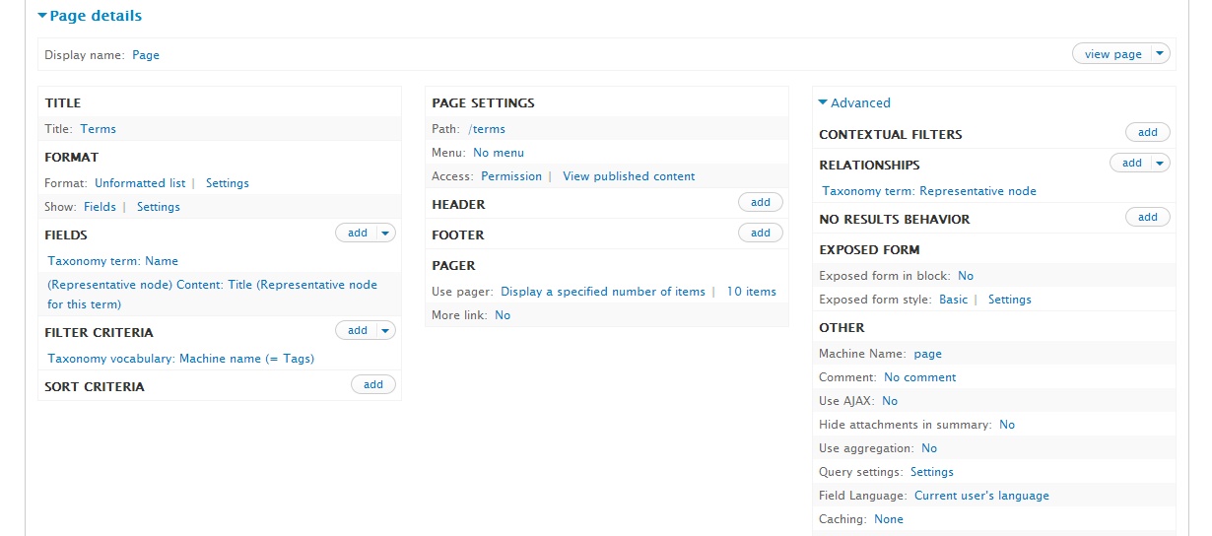Collapse the Page details section
This screenshot has width=1212, height=536.
[x=90, y=16]
